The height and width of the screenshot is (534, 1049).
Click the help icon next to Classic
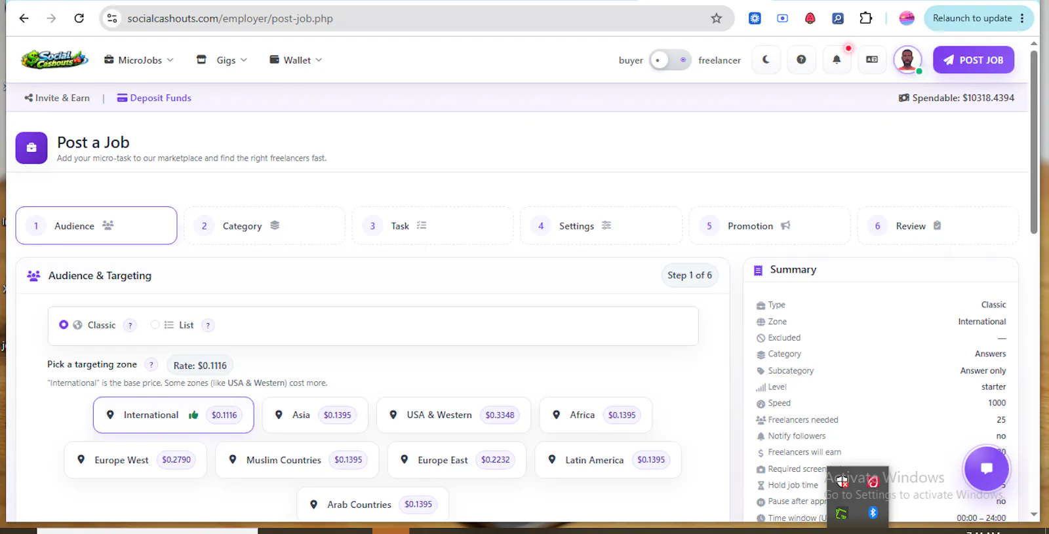[130, 325]
